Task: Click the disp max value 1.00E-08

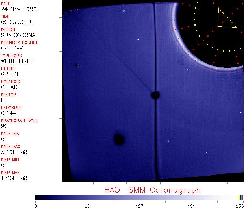Action: click(14, 178)
